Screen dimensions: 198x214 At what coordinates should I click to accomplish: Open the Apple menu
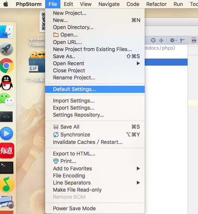pos(6,4)
